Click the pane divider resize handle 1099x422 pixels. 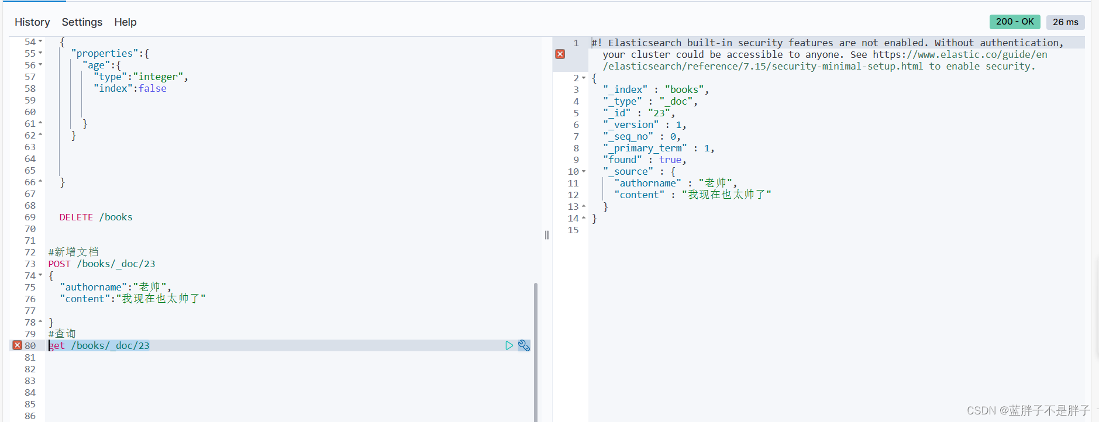[547, 235]
